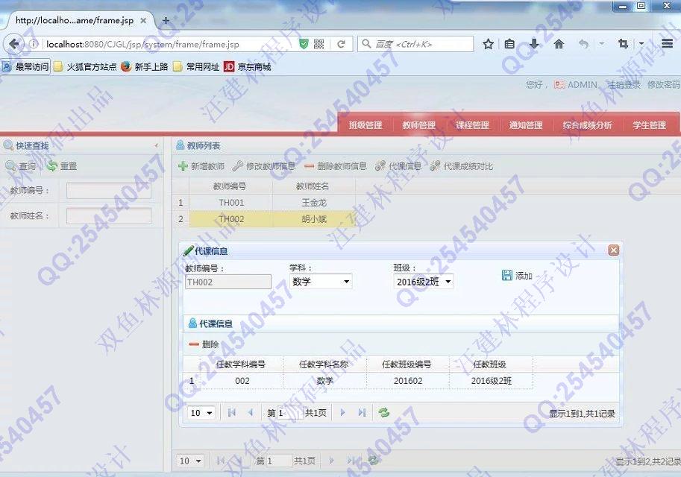Click the undo arrow toolbar icon
Screen dimensions: 681x477
pos(584,44)
